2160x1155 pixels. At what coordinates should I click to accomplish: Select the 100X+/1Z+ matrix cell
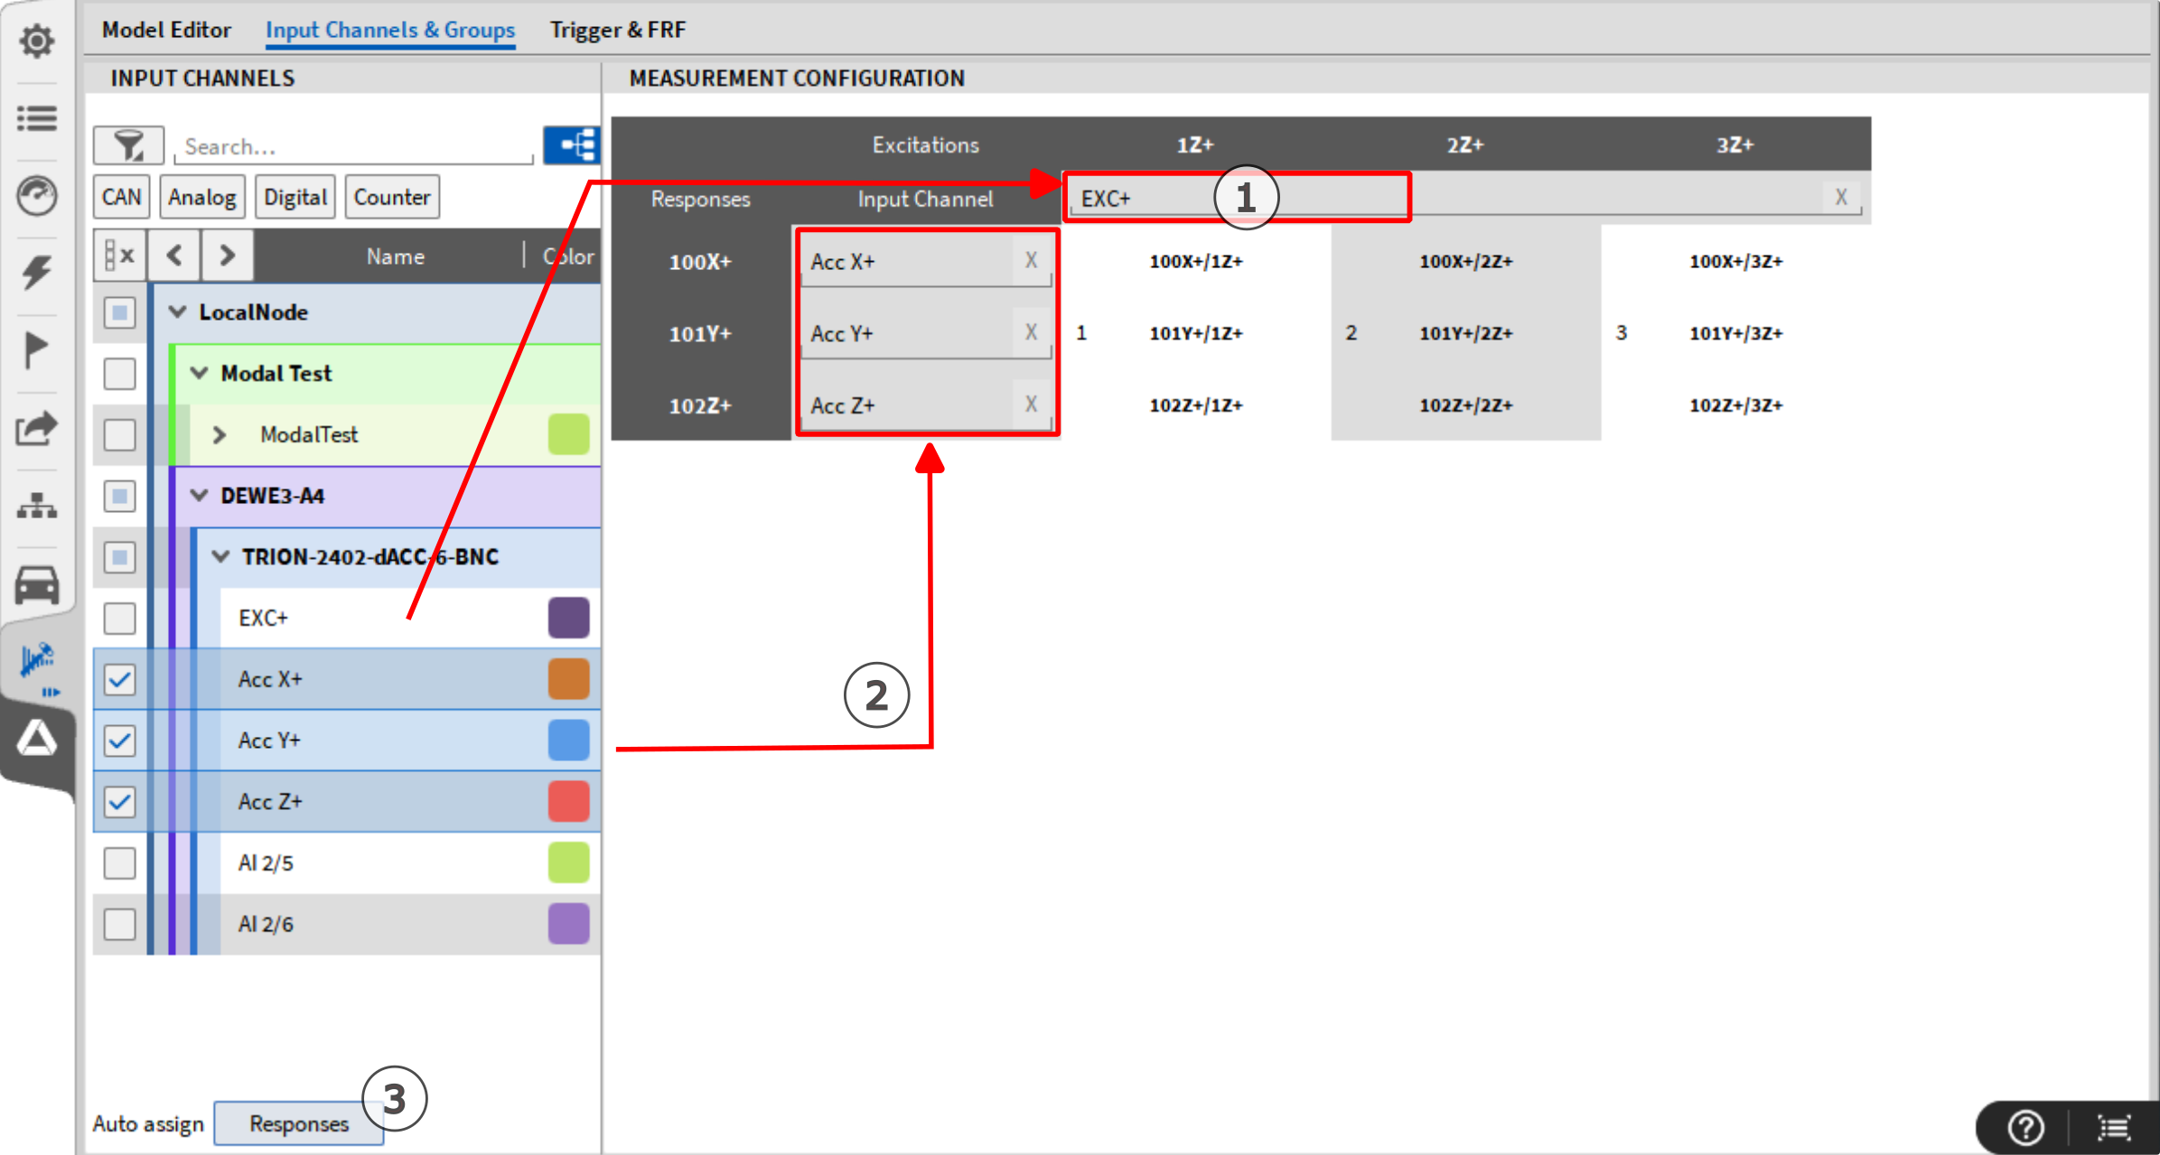[x=1195, y=261]
